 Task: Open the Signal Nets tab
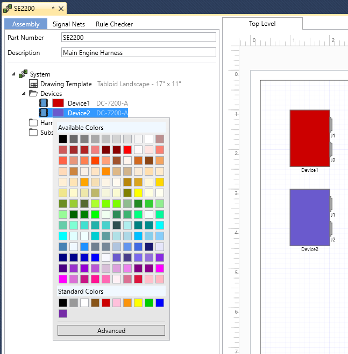69,24
